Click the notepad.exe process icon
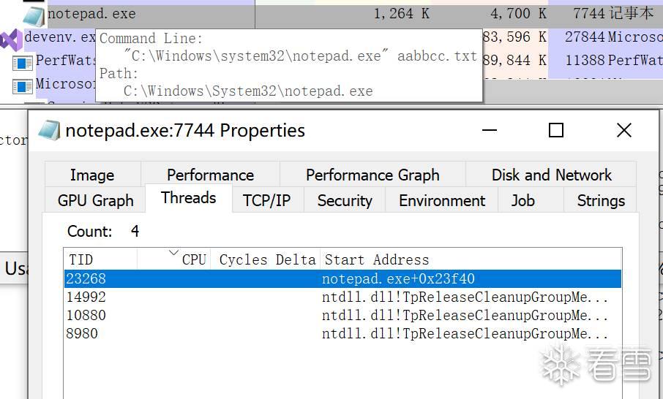Viewport: 663px width, 399px height. 34,14
